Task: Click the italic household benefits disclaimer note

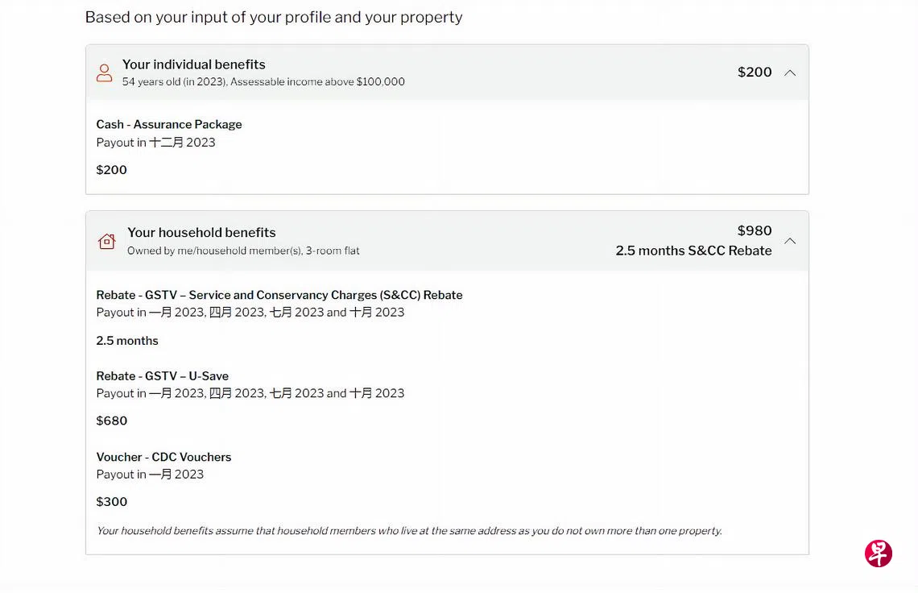Action: 409,531
